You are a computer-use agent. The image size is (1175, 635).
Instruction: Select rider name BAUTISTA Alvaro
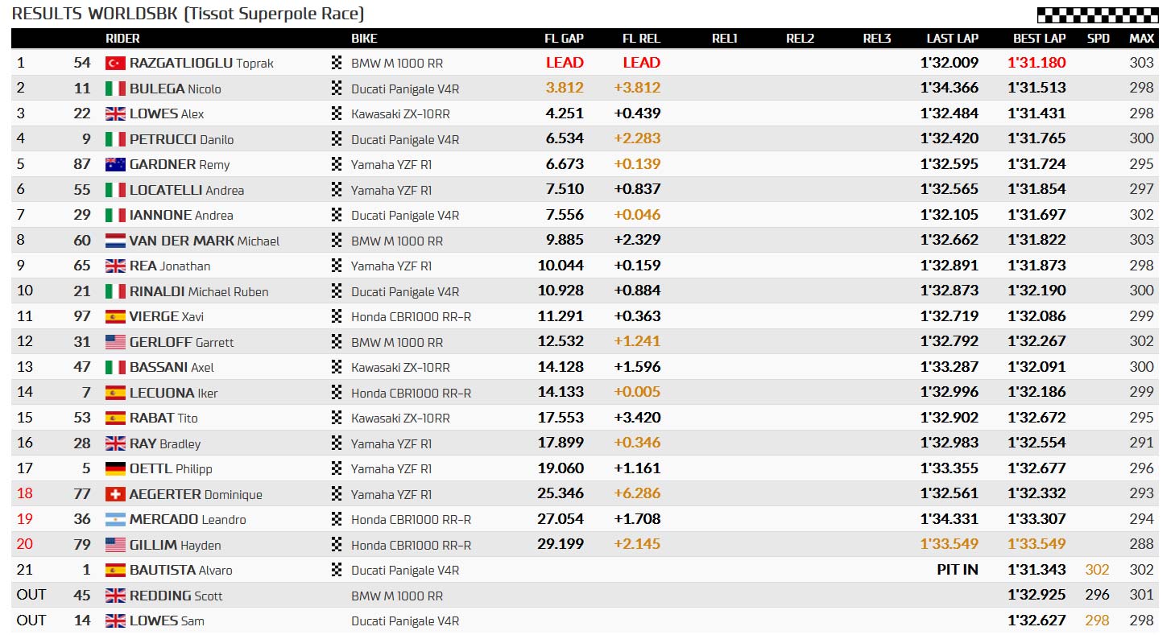pyautogui.click(x=181, y=570)
